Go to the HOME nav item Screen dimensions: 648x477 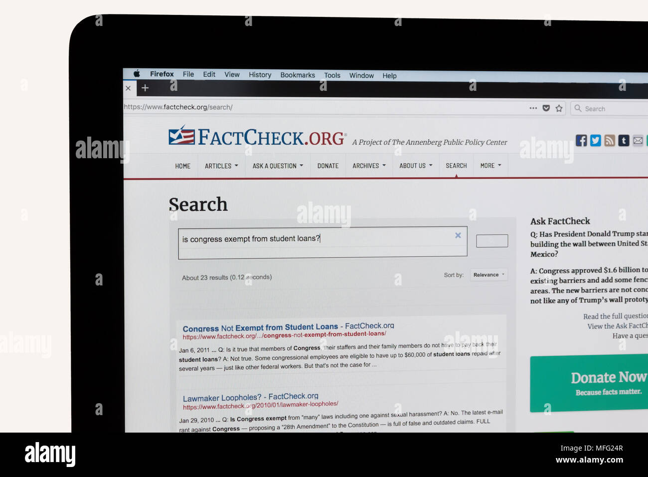pyautogui.click(x=182, y=166)
